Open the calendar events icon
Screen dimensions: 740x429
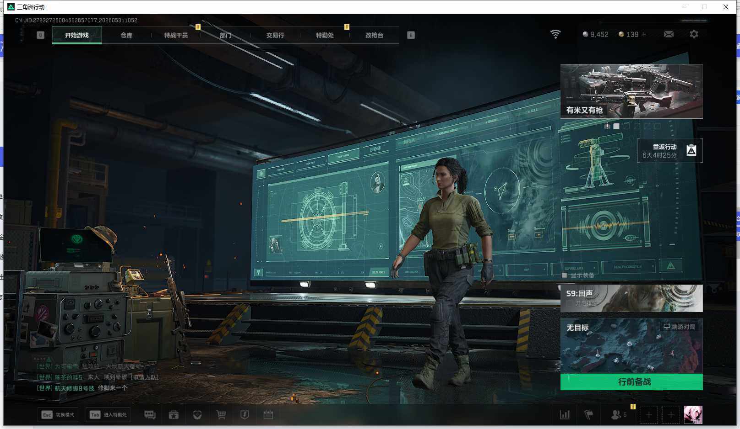(x=268, y=415)
